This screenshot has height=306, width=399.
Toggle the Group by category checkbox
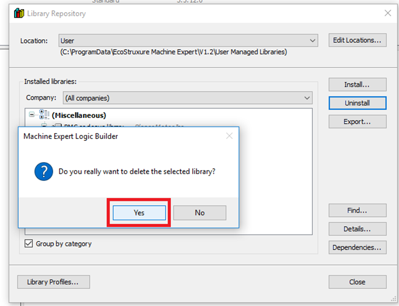29,244
